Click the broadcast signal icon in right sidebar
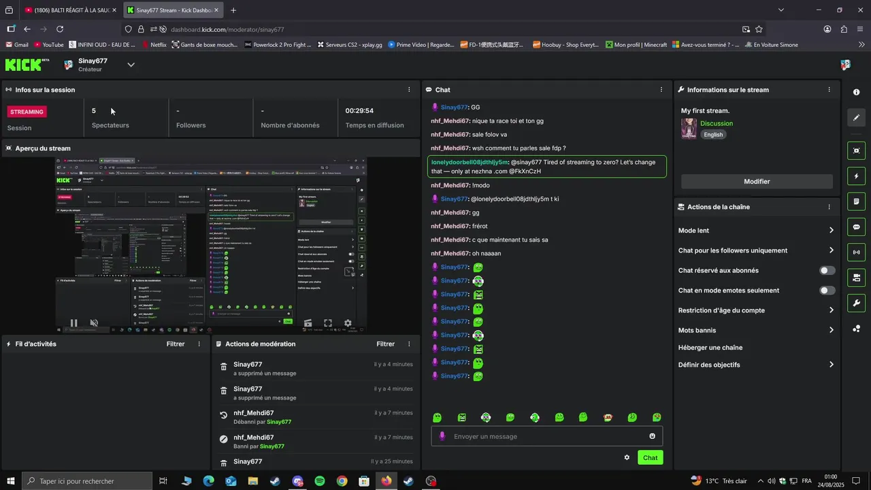The width and height of the screenshot is (871, 490). (x=856, y=252)
